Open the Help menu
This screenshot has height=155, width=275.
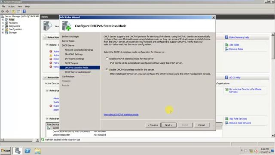pos(27,6)
